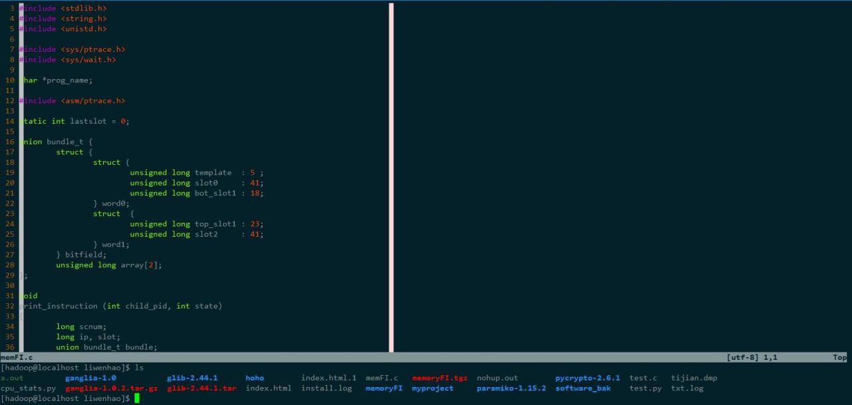
Task: Click line number 13 in the gutter
Action: coord(9,111)
